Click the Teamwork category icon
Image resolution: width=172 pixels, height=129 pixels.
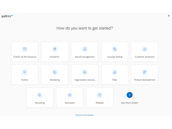pos(69,95)
